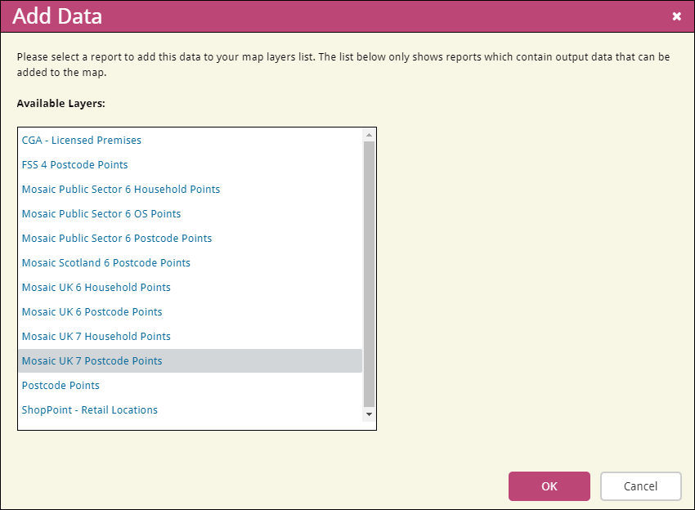695x510 pixels.
Task: Choose ShopPoint - Retail Locations layer
Action: [x=191, y=409]
